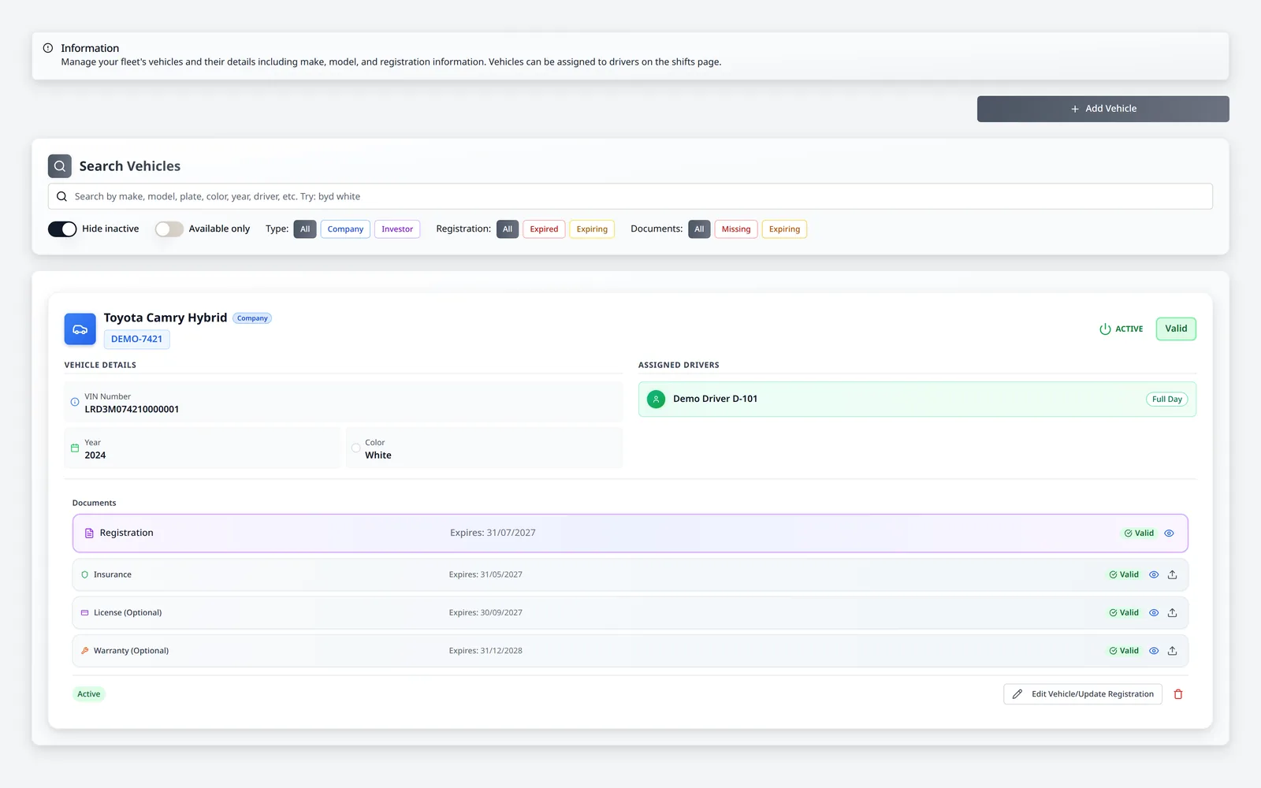Click the Year value 2024
1261x788 pixels.
(95, 455)
